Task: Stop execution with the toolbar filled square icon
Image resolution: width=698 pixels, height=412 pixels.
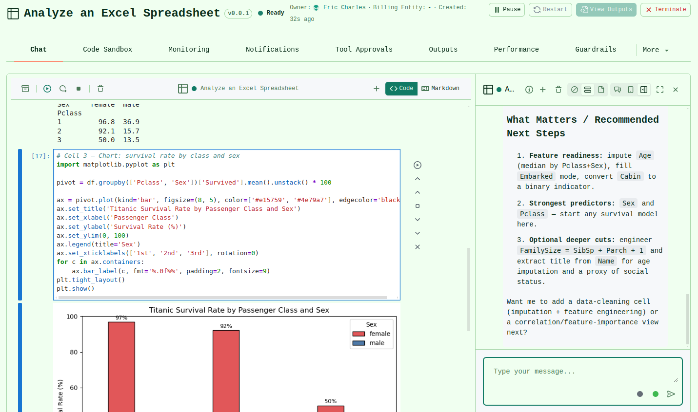Action: 79,89
